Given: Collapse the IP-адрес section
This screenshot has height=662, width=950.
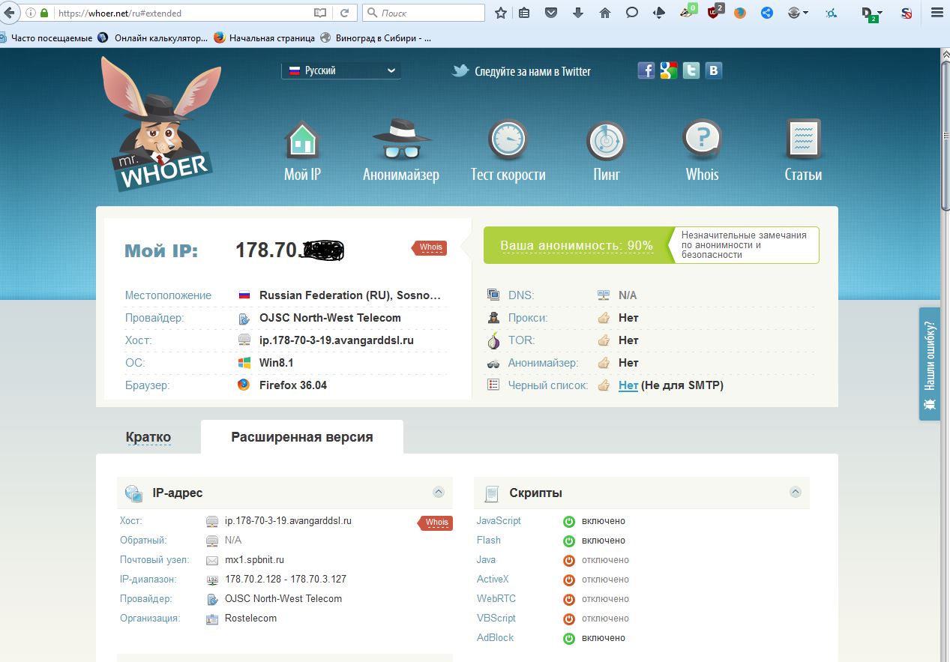Looking at the screenshot, I should (x=439, y=493).
